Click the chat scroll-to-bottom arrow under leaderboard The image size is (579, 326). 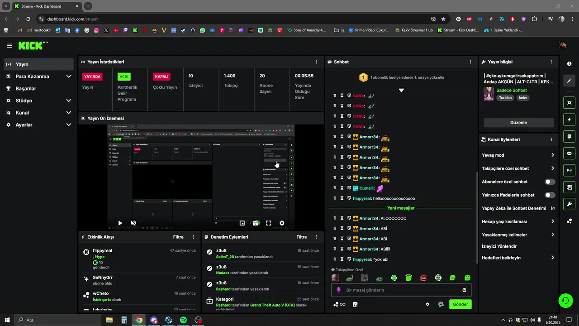click(401, 90)
